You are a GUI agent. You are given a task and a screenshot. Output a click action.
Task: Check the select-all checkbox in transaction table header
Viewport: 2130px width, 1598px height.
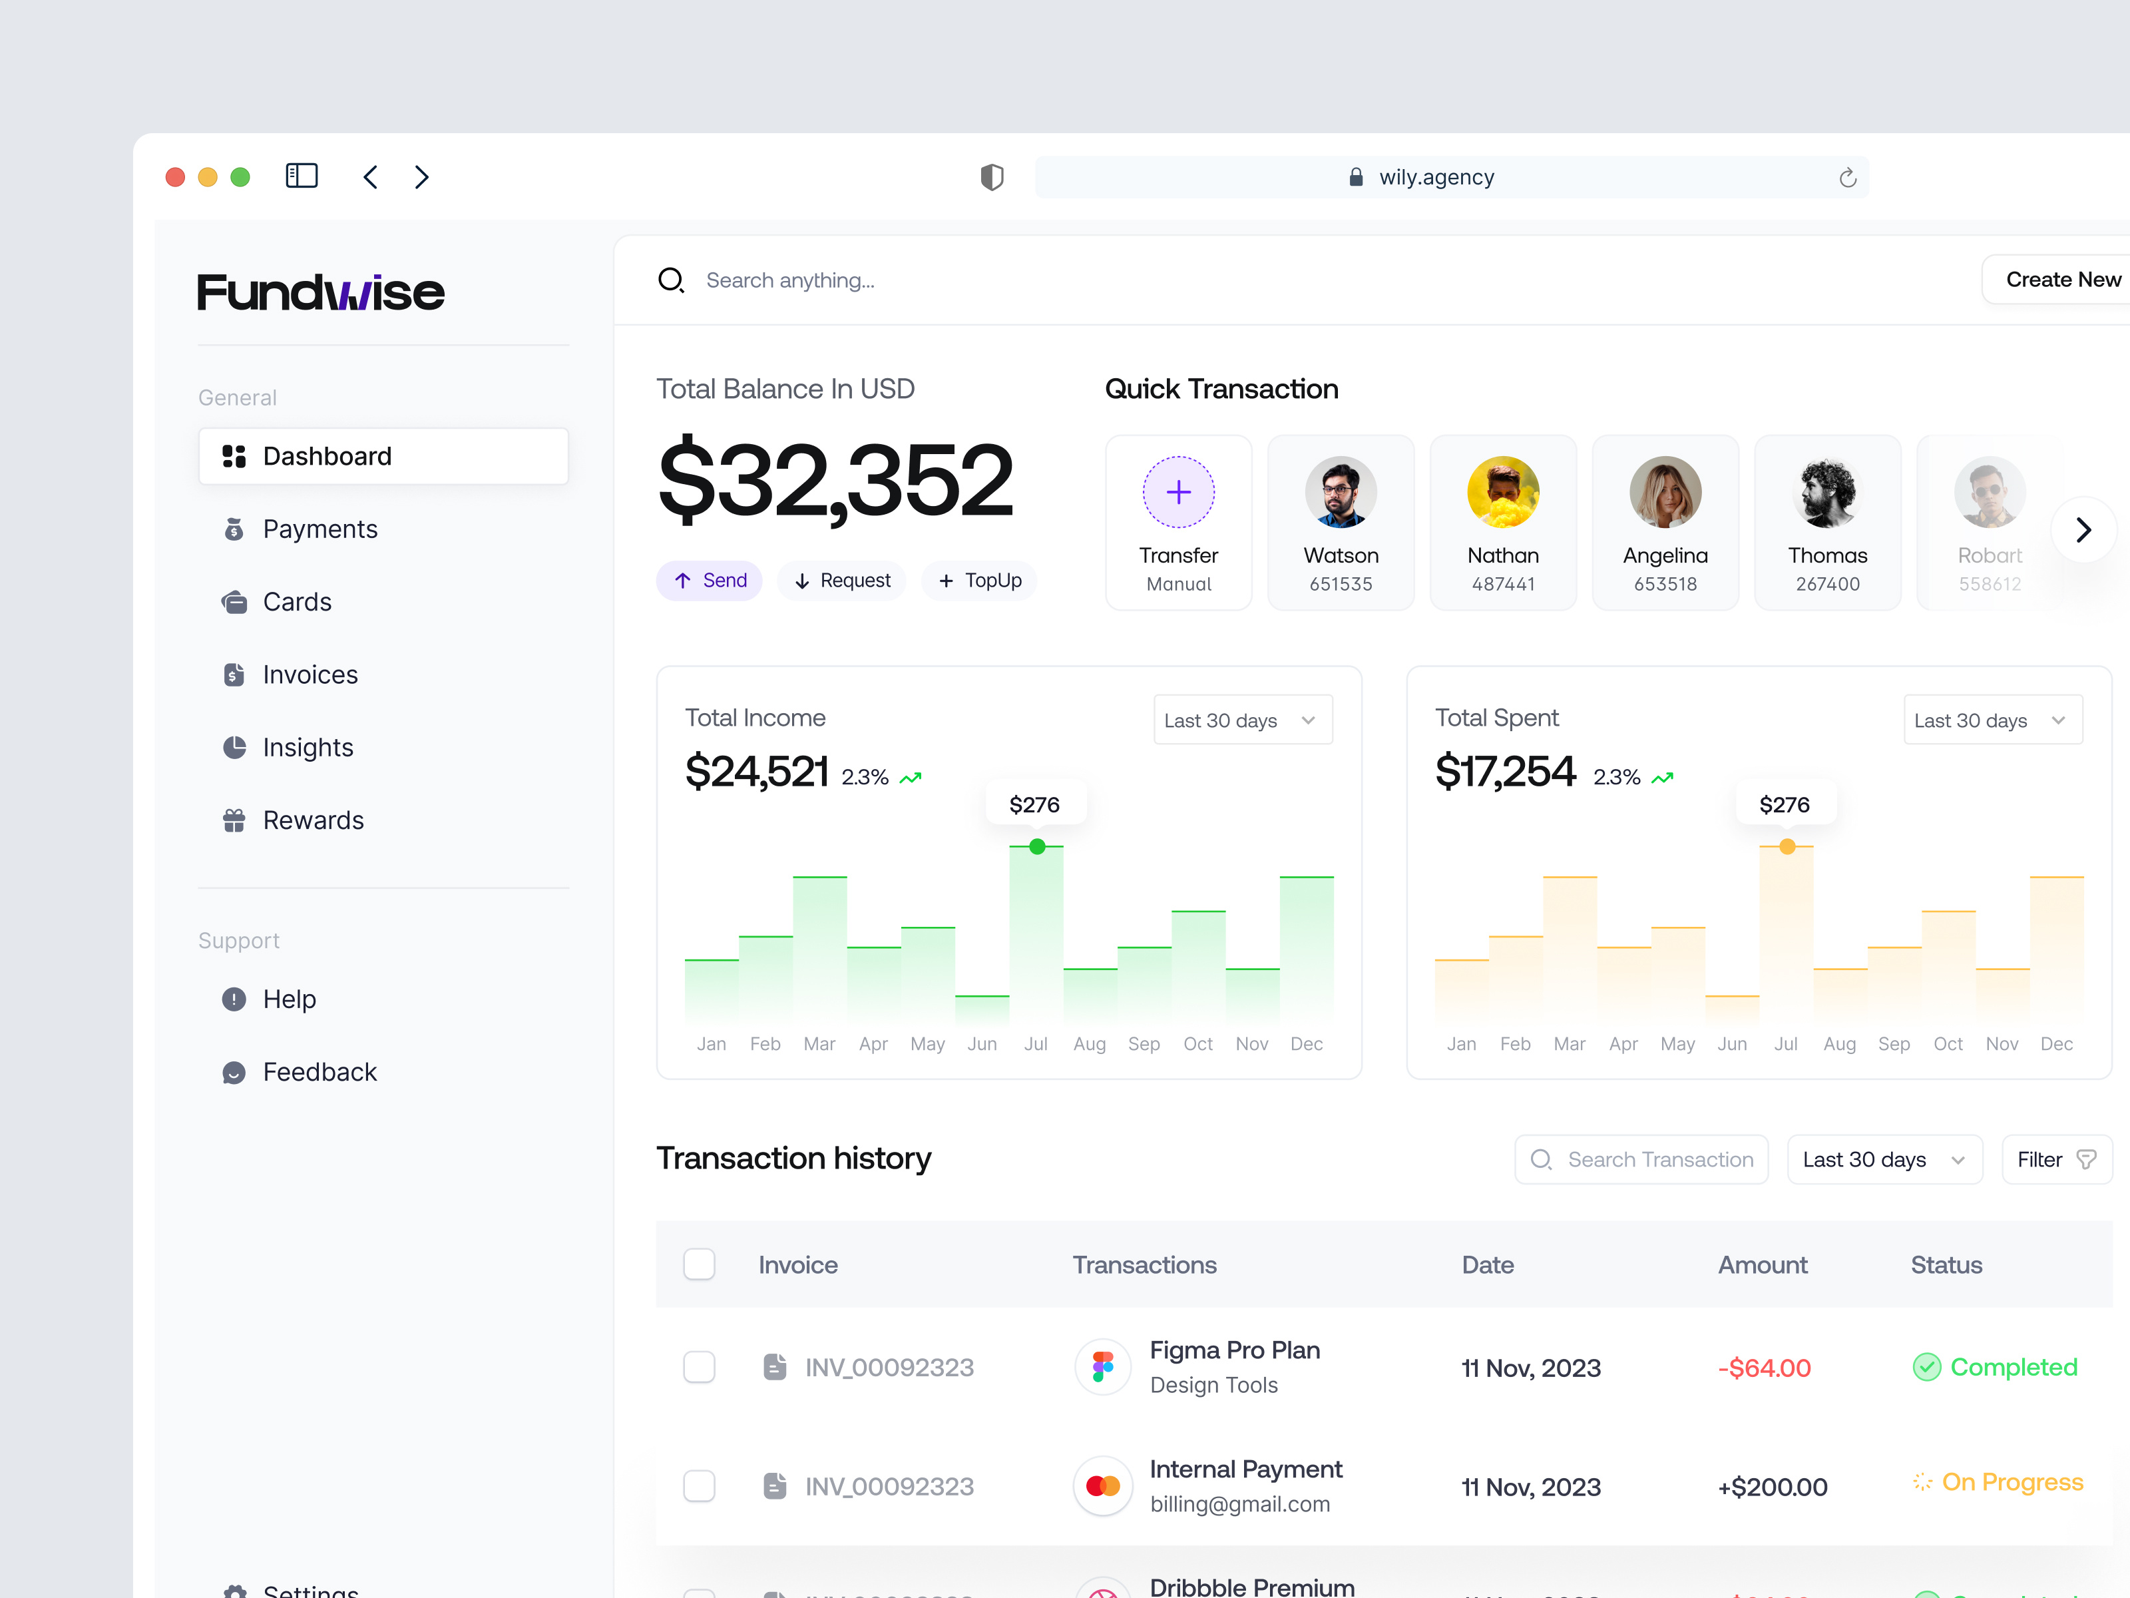click(x=699, y=1264)
